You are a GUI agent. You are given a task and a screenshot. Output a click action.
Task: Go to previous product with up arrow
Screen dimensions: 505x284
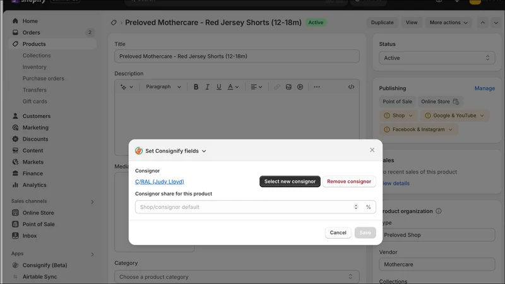click(482, 23)
